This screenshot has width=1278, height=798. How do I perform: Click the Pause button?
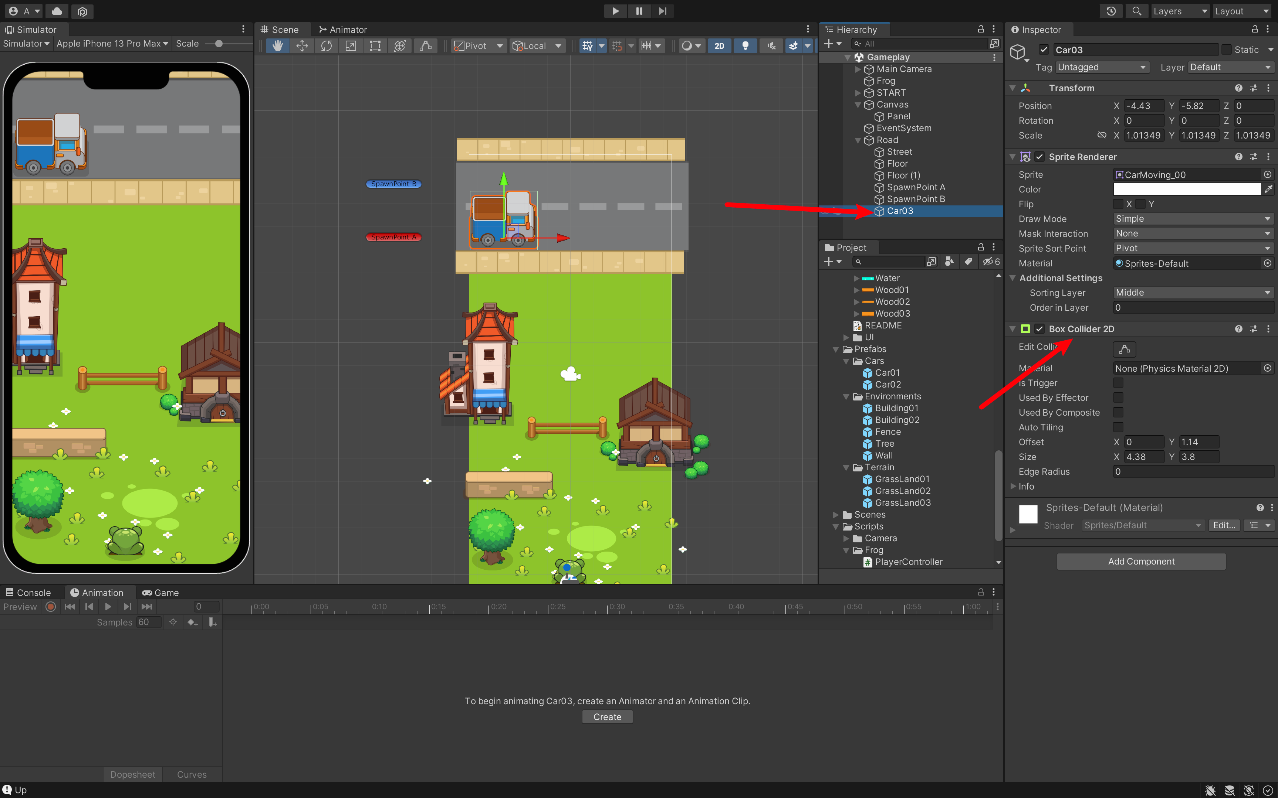(x=639, y=11)
